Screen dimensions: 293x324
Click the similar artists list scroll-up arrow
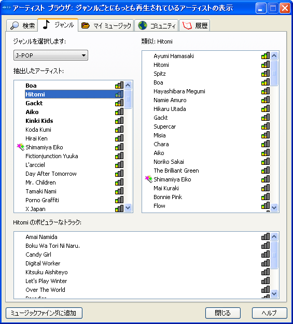pyautogui.click(x=274, y=55)
